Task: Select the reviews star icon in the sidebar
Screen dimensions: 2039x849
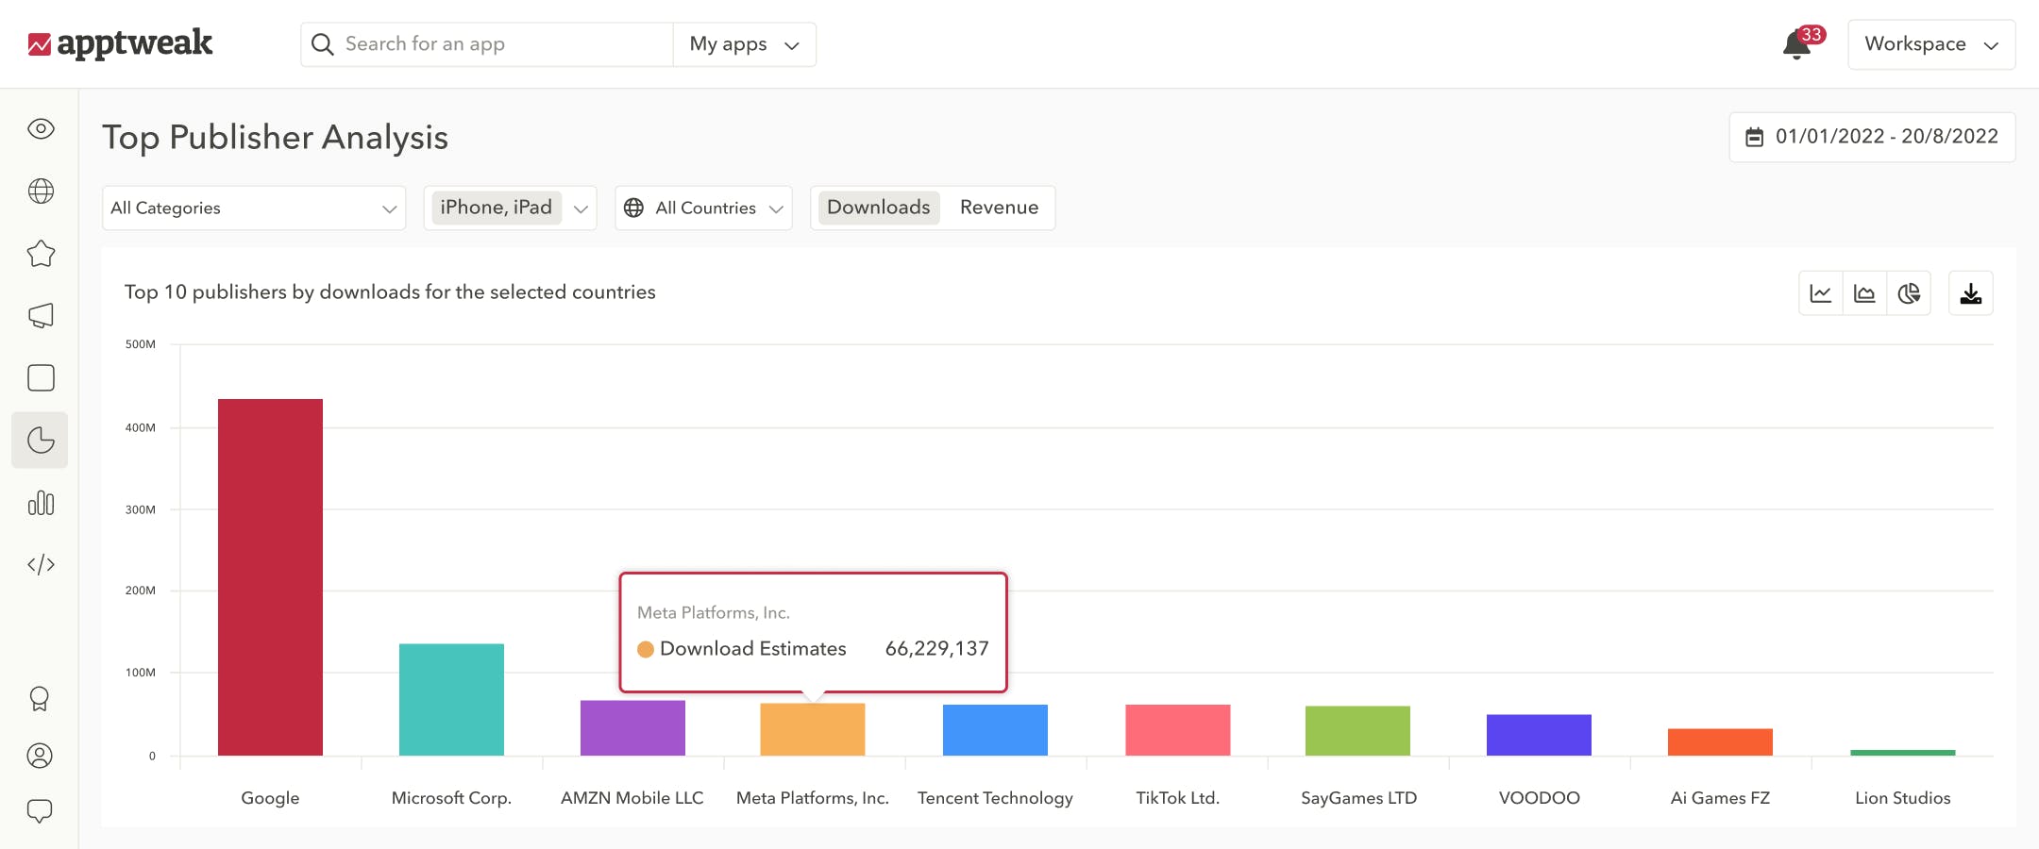Action: 40,253
